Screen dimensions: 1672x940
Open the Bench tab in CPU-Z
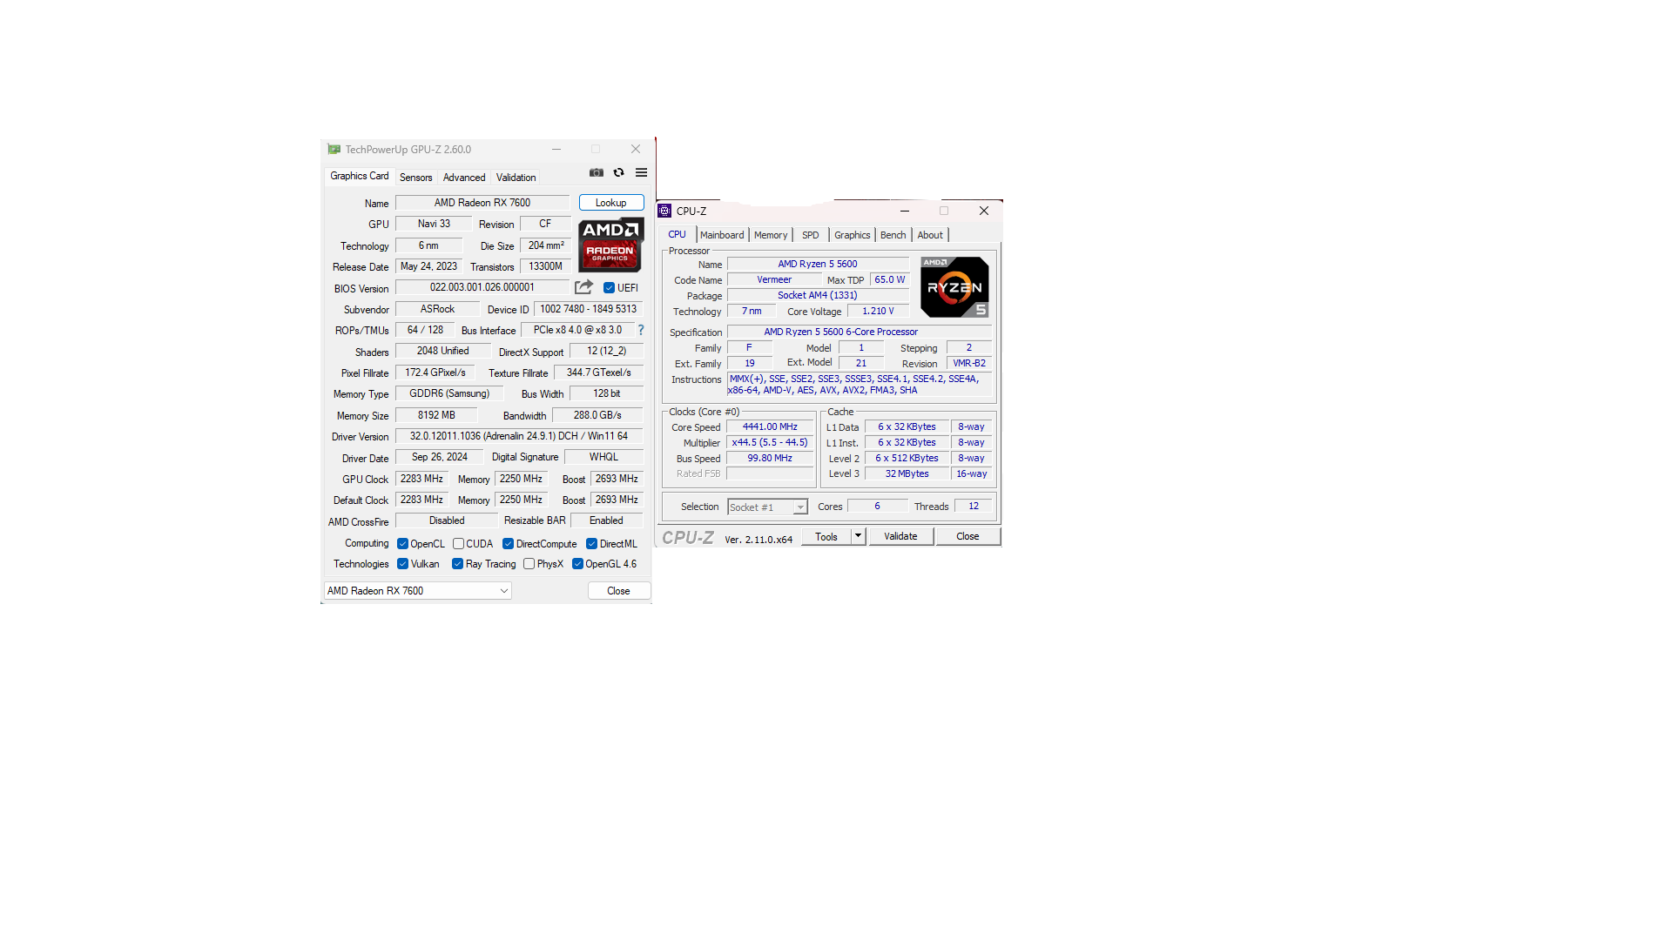[893, 235]
